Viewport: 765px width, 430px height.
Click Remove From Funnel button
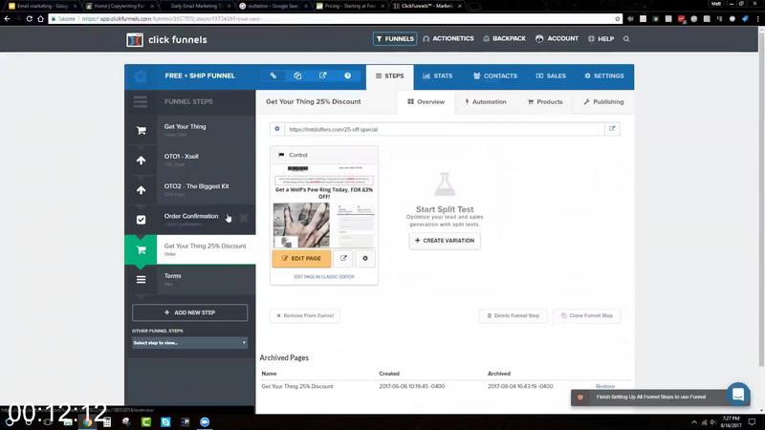pos(305,315)
